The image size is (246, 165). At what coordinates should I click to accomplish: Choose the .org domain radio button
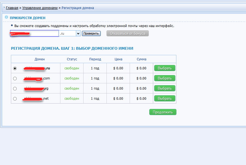pos(15,89)
